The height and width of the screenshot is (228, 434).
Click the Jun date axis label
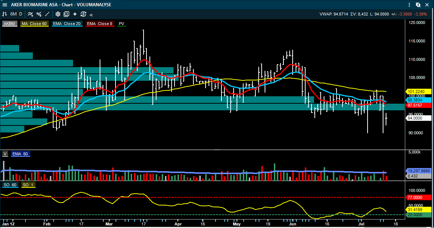point(293,224)
